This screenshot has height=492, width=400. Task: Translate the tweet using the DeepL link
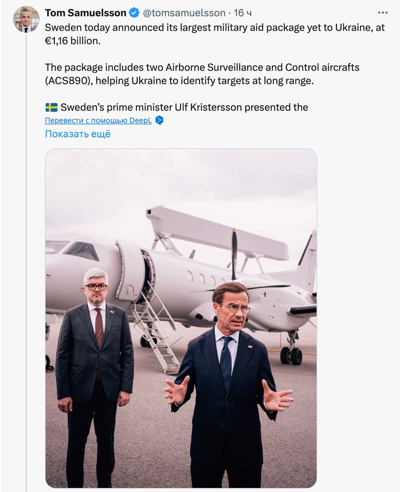98,120
